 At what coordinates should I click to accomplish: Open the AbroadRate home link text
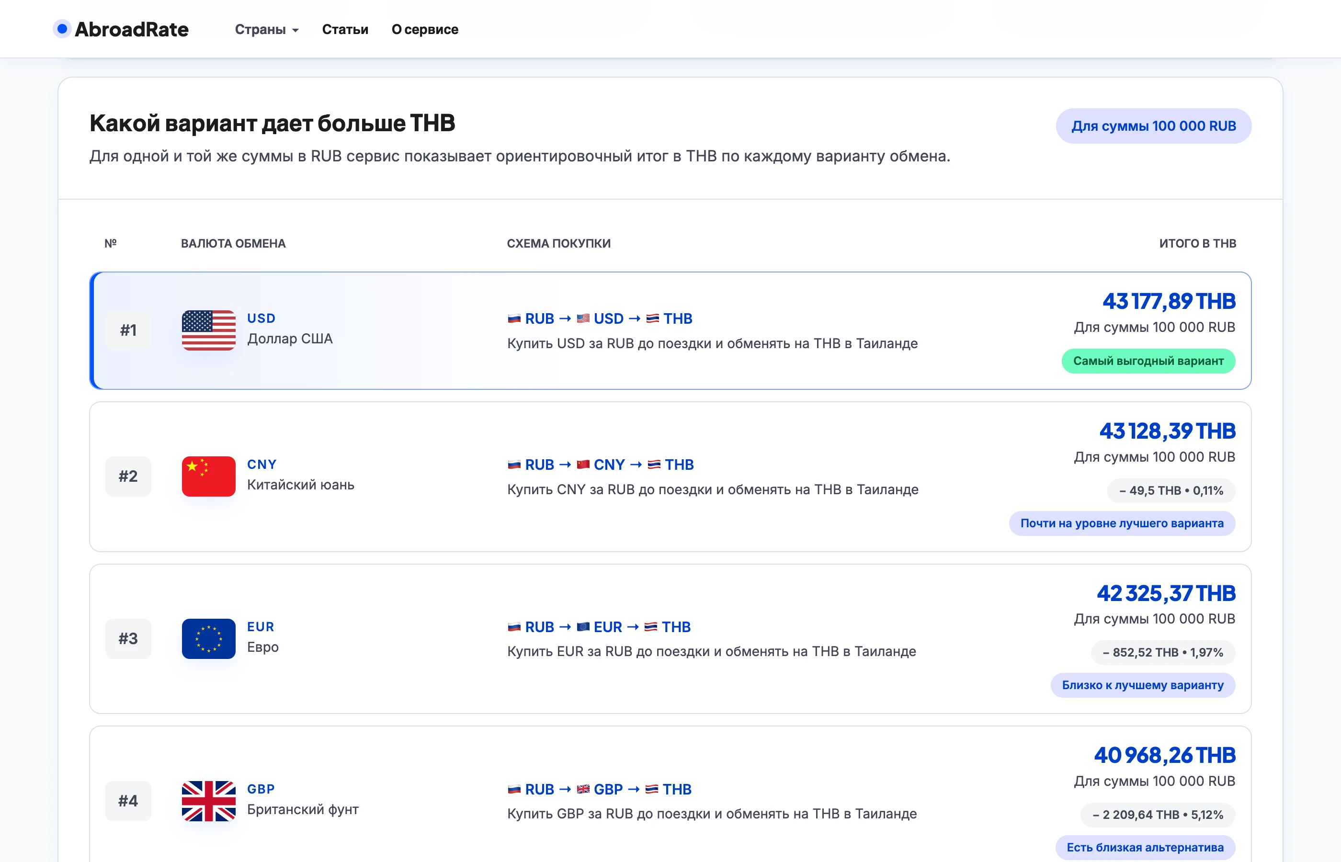pos(132,29)
